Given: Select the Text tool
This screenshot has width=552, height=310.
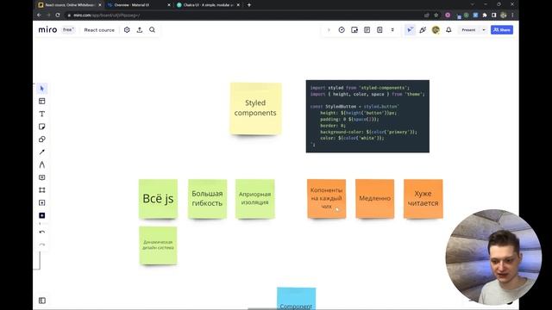Looking at the screenshot, I should [x=42, y=114].
